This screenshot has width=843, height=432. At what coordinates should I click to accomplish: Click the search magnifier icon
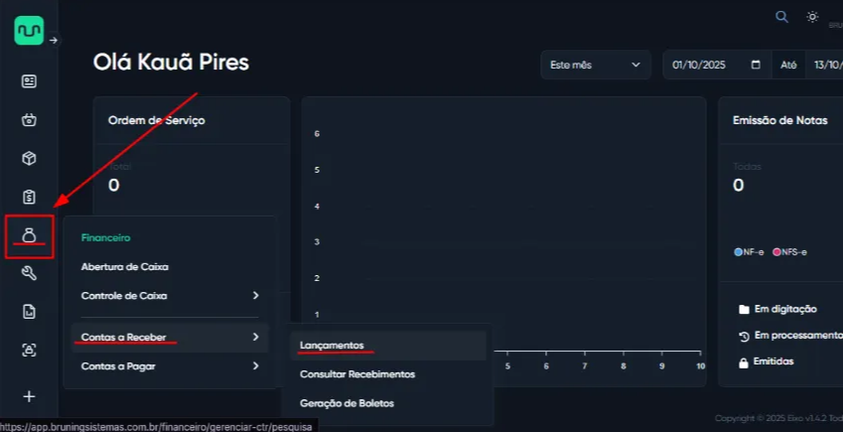(781, 17)
